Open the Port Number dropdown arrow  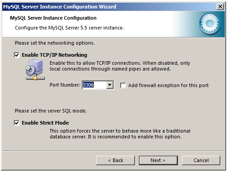pyautogui.click(x=110, y=85)
